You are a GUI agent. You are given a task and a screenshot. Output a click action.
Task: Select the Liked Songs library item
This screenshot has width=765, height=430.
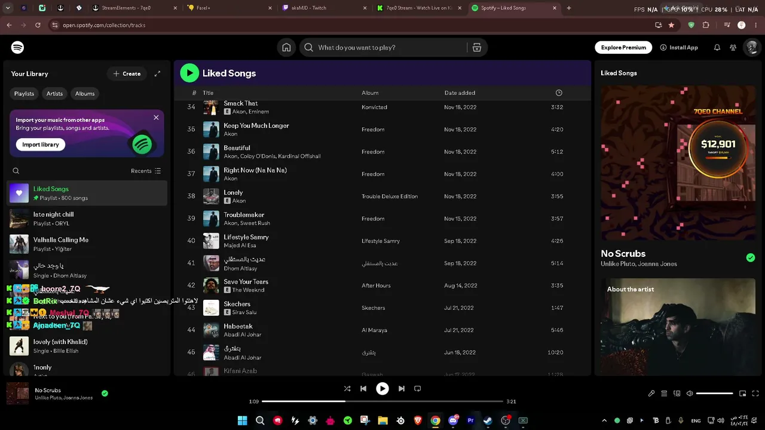coord(87,193)
